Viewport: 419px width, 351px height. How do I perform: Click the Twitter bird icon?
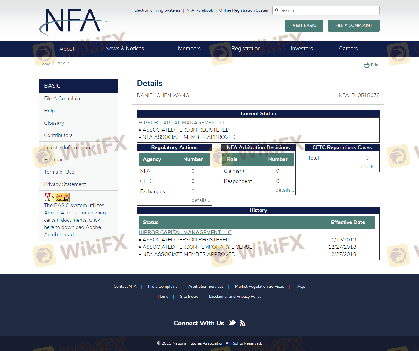click(x=232, y=323)
